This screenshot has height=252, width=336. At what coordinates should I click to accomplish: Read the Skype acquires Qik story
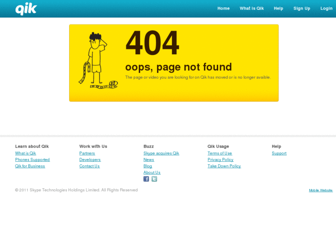click(161, 153)
